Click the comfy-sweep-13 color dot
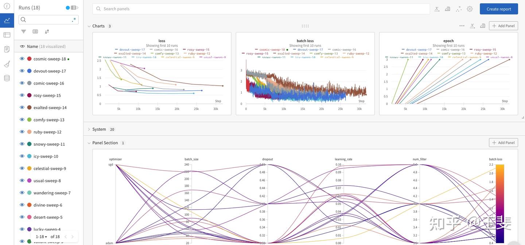Screen dimensions: 525x245 coord(30,120)
